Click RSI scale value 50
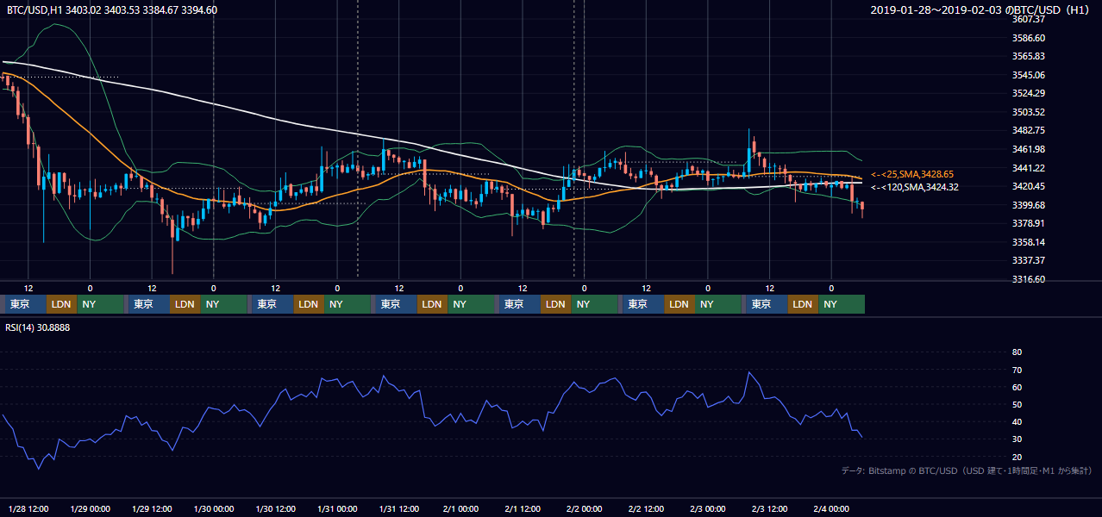 (1017, 404)
